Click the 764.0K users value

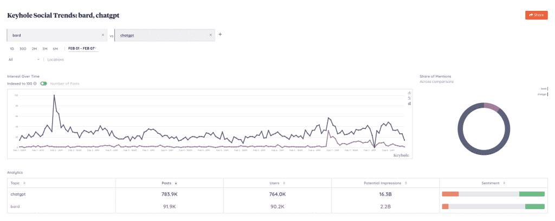pyautogui.click(x=277, y=194)
